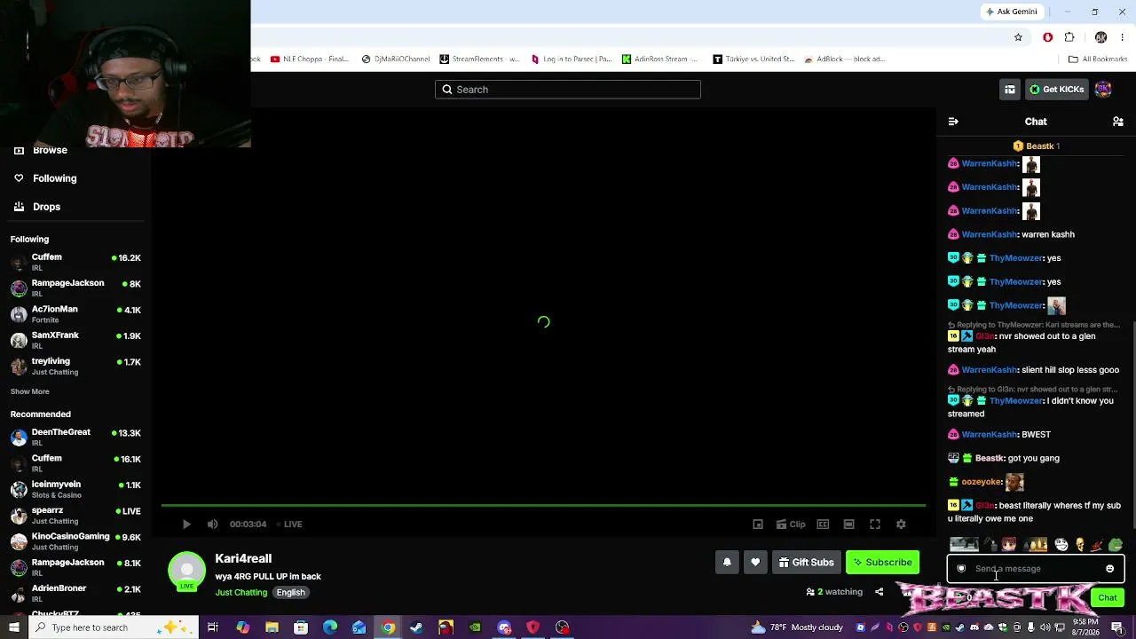Click the Pepe frog emote in quick emotes
Screen dimensions: 1136x639
click(x=1116, y=545)
